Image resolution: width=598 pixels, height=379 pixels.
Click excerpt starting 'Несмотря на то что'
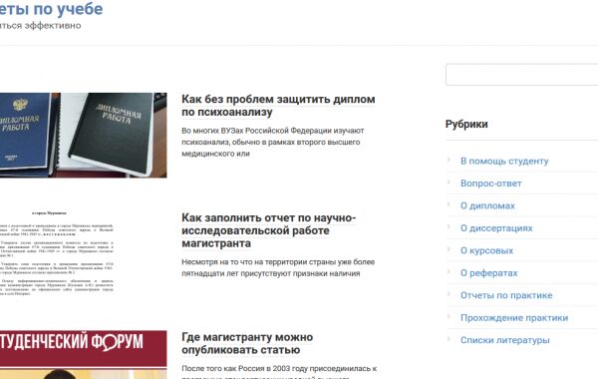click(x=278, y=267)
